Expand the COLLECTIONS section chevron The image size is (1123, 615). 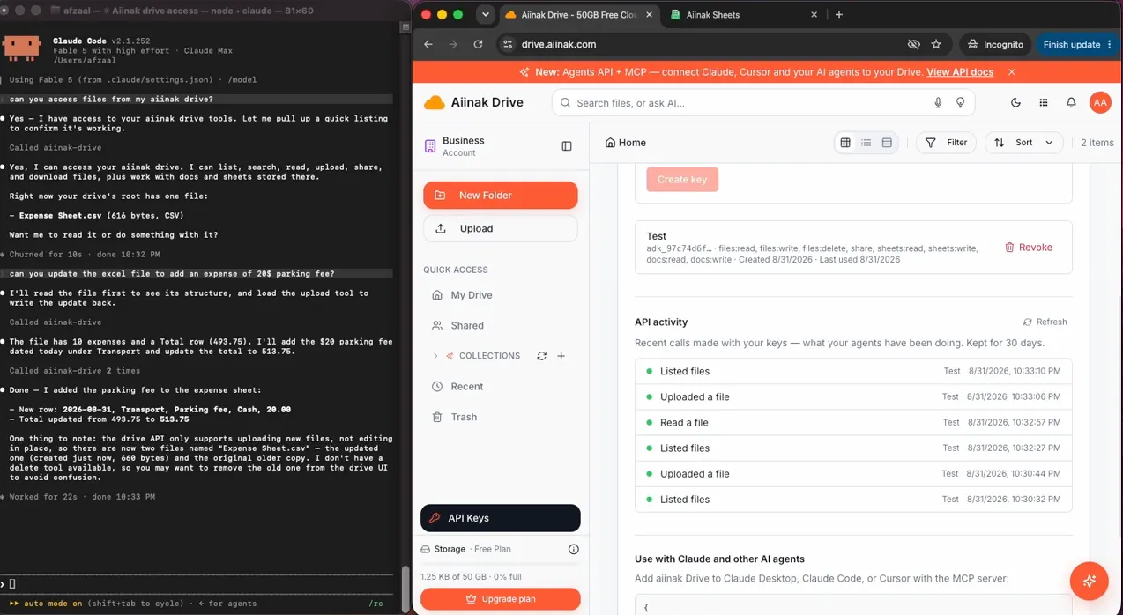435,356
